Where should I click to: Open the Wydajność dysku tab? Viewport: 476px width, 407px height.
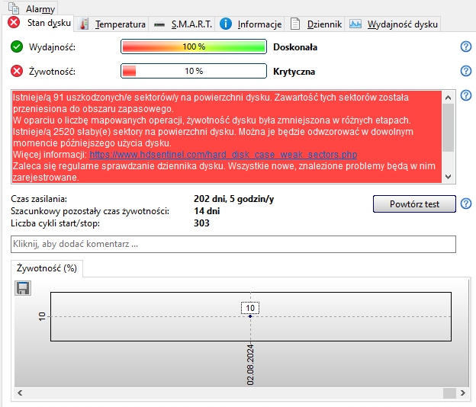coord(393,24)
